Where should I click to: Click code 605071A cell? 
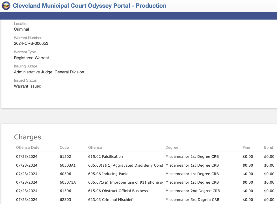(68, 182)
